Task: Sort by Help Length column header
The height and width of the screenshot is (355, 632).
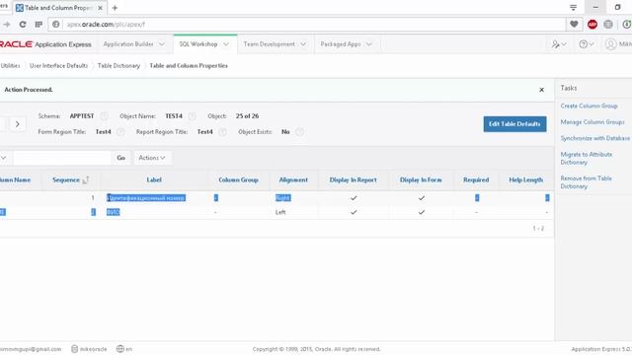Action: [526, 179]
